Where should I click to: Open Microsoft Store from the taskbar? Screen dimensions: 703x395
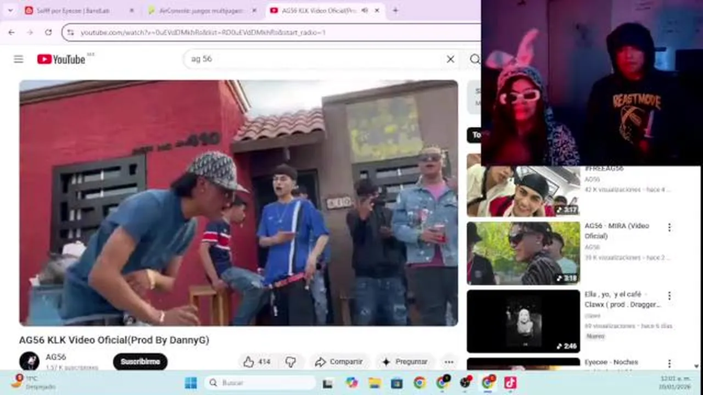[x=397, y=383]
